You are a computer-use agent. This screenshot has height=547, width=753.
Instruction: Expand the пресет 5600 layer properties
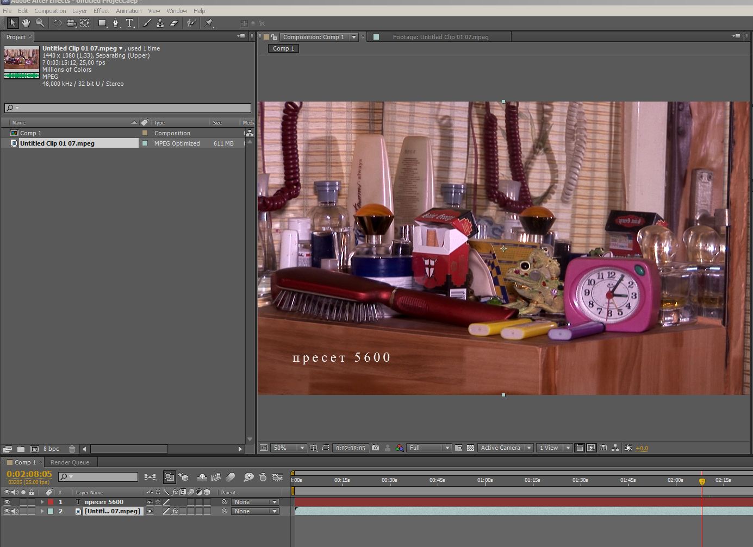pyautogui.click(x=42, y=502)
